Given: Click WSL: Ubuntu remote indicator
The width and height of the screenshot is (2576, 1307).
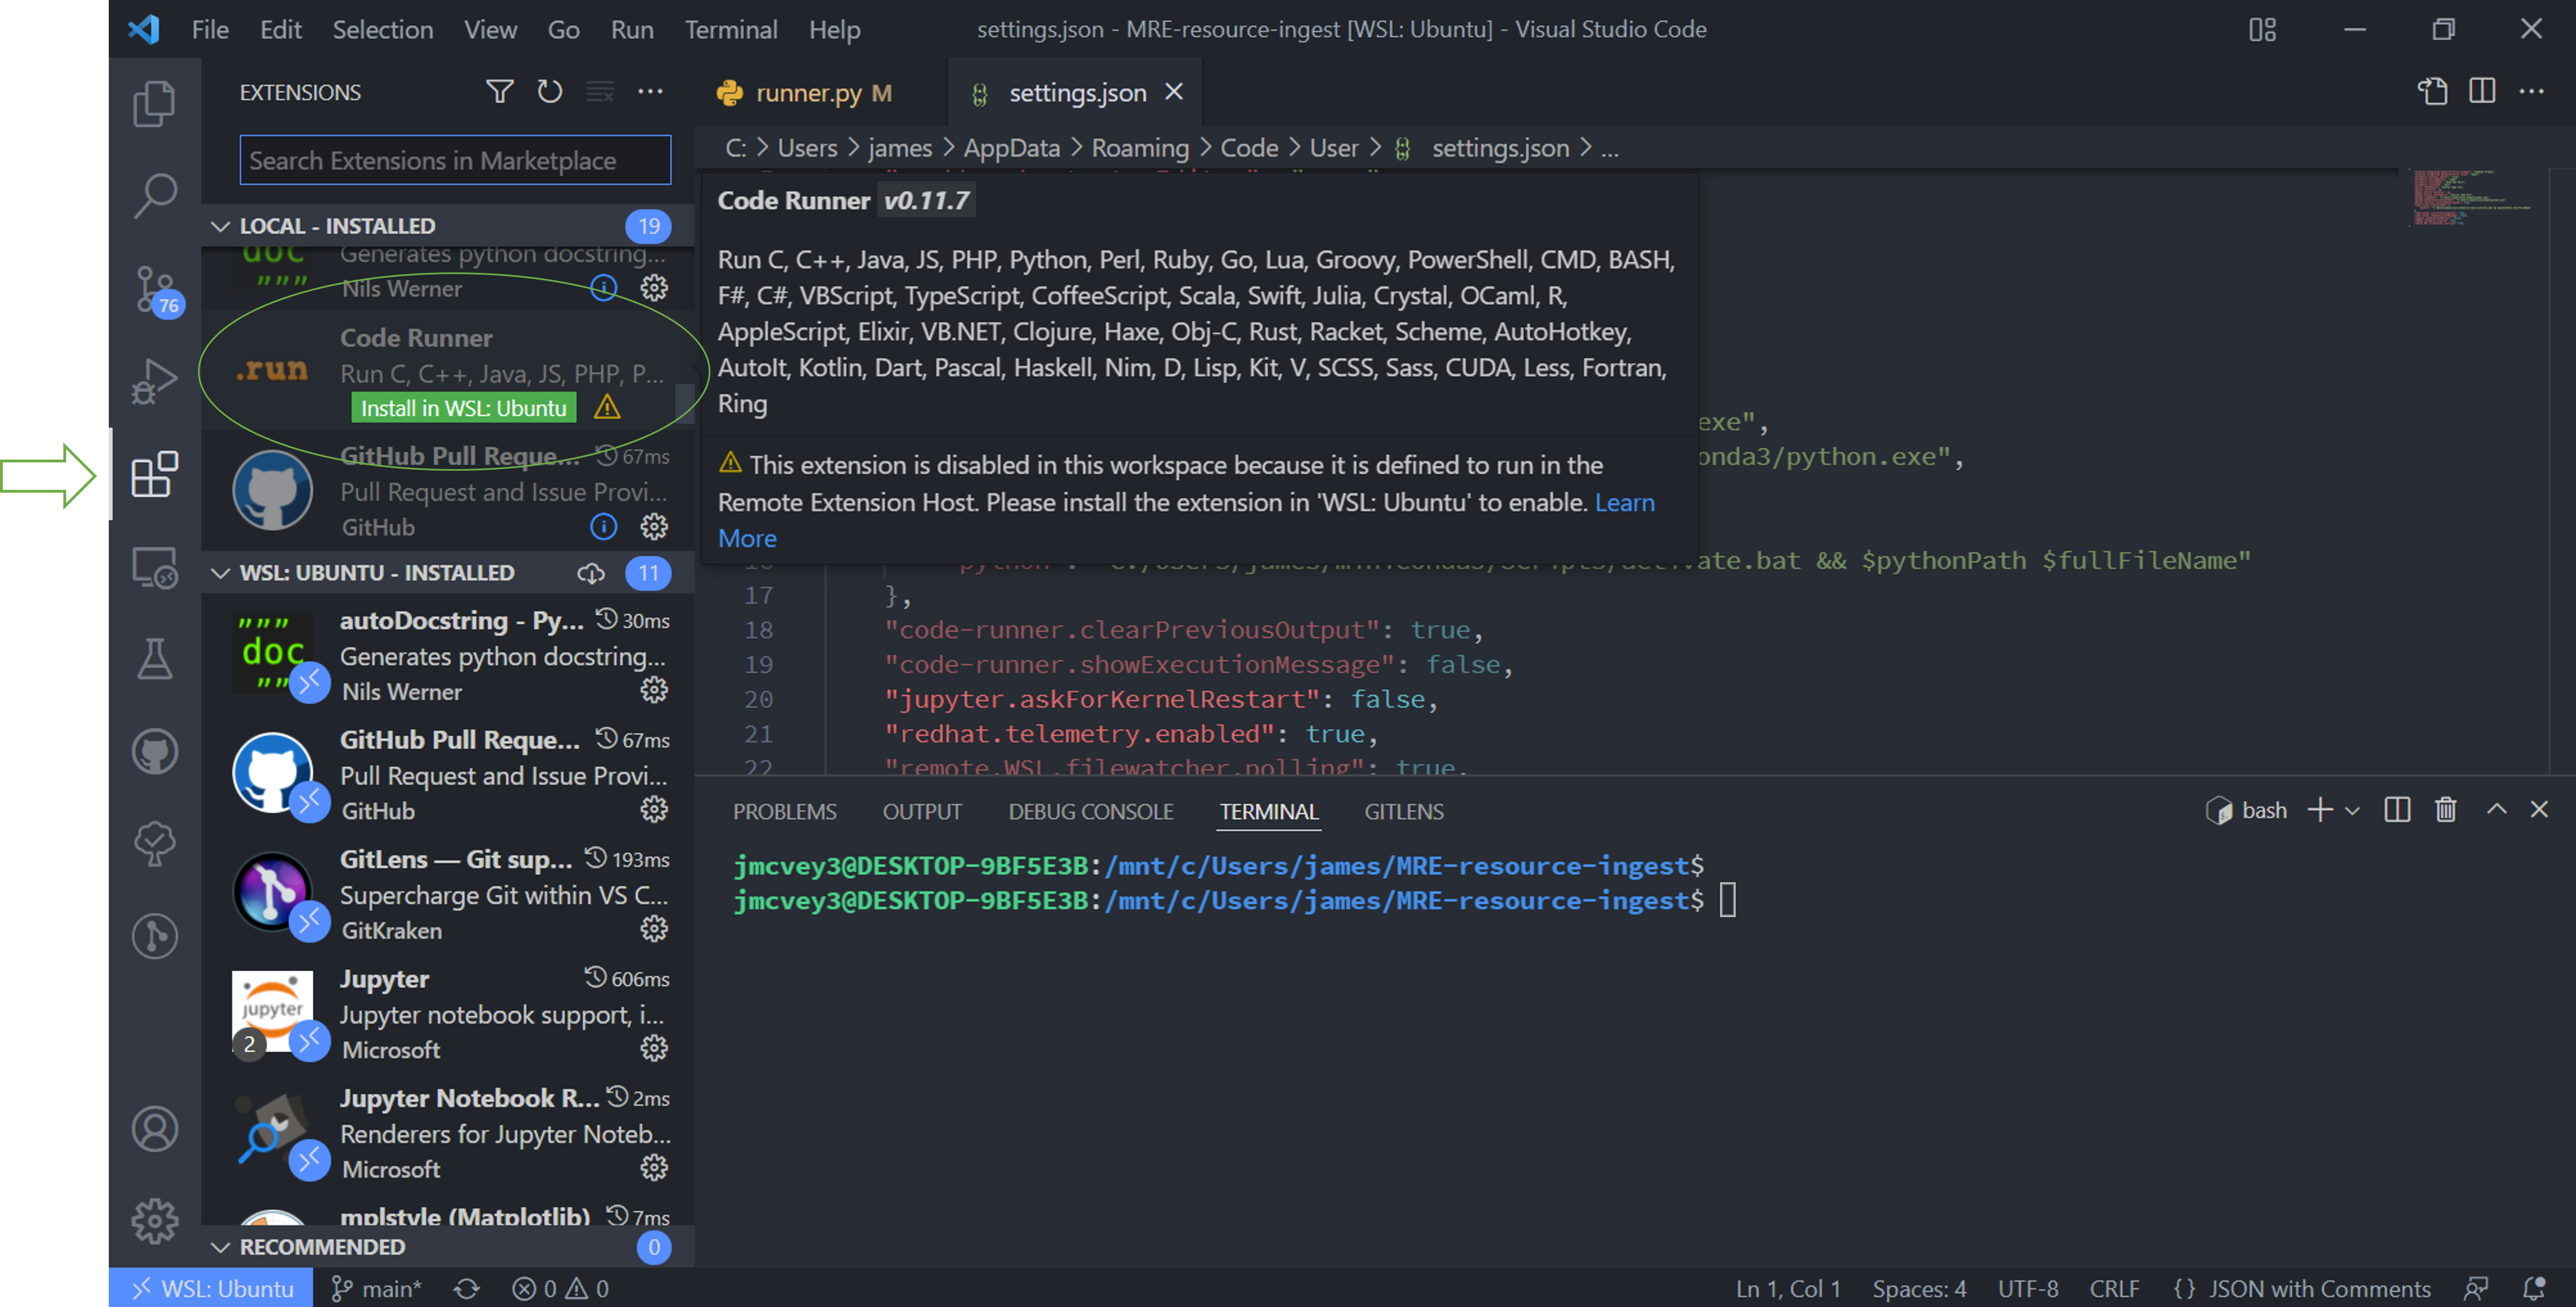Looking at the screenshot, I should click(211, 1289).
